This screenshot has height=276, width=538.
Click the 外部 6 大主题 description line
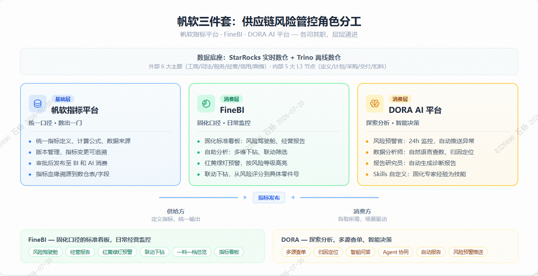point(269,66)
